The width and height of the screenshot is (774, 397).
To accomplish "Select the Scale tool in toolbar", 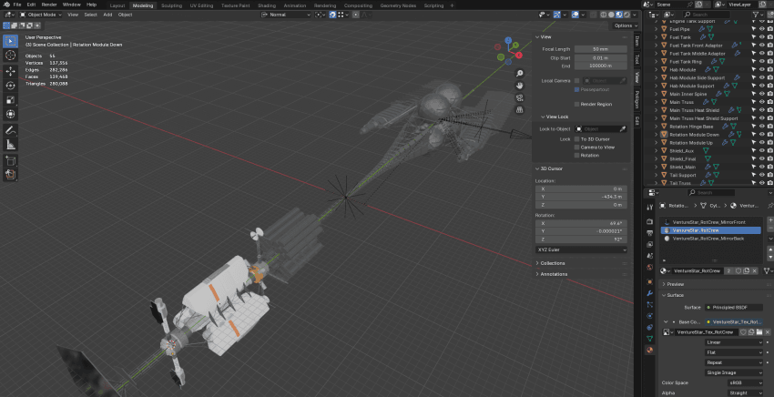I will (x=10, y=100).
